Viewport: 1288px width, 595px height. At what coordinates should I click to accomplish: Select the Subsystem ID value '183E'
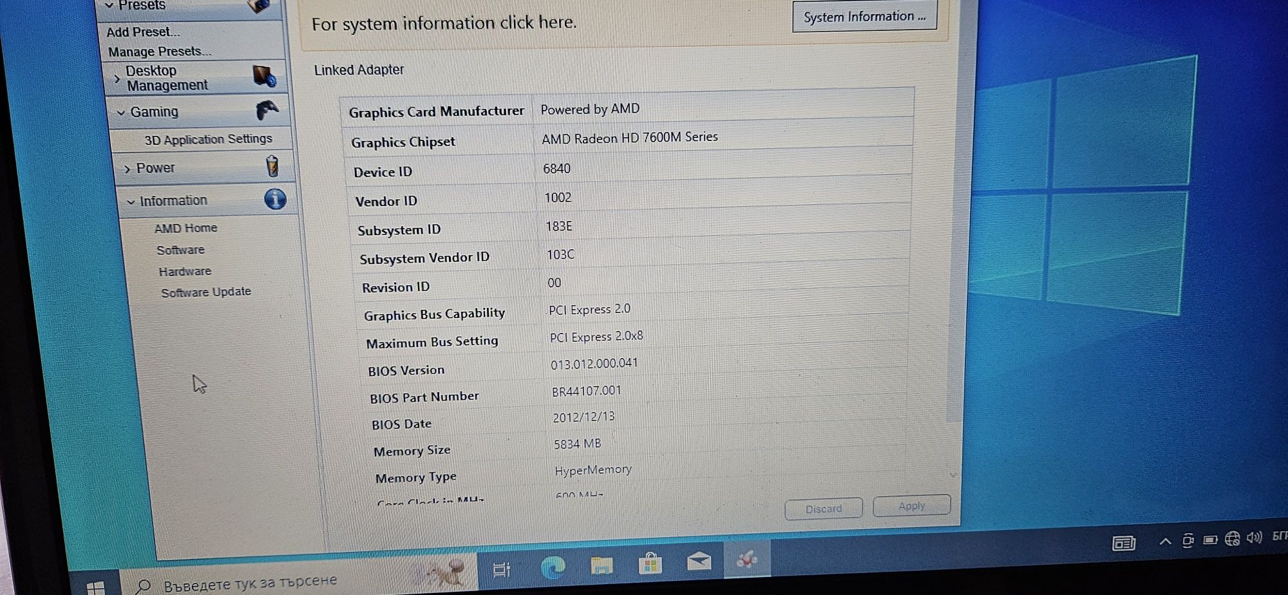tap(559, 226)
